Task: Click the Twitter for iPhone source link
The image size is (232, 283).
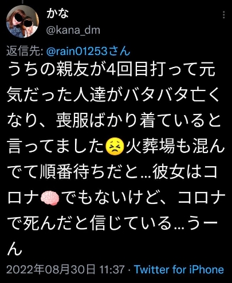Action: 179,270
